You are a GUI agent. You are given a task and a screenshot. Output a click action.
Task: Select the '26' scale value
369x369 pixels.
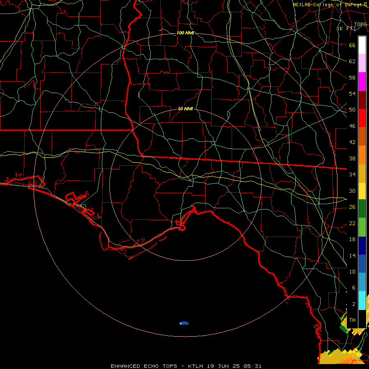pyautogui.click(x=352, y=207)
